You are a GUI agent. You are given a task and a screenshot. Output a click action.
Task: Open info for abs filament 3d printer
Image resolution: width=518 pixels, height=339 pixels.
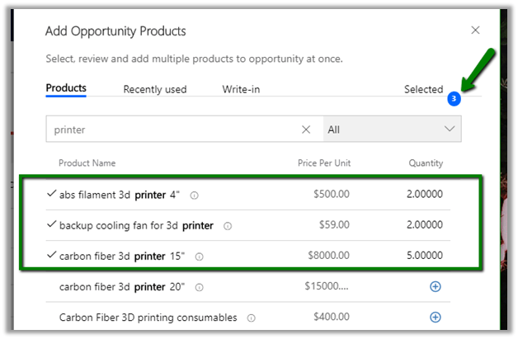(194, 195)
